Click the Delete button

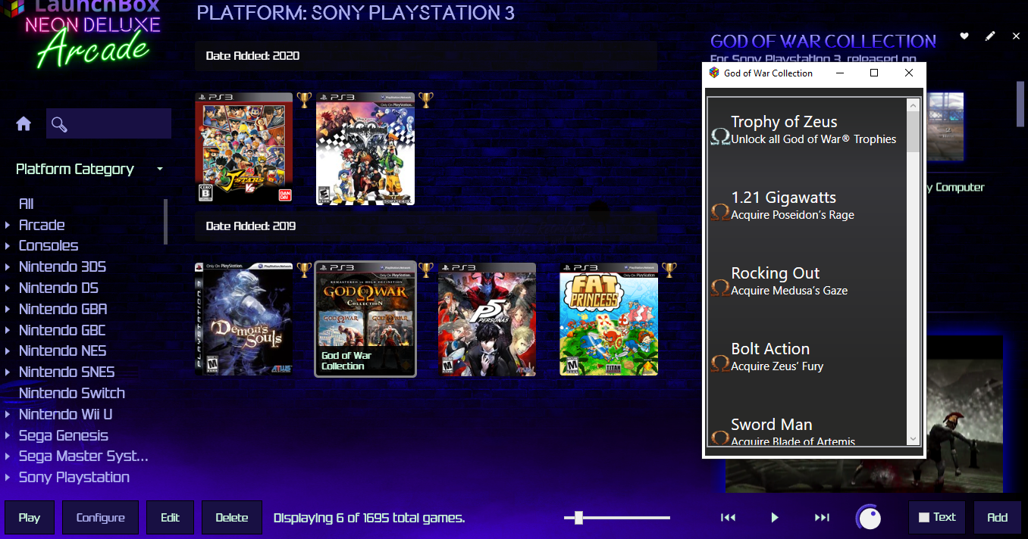point(232,518)
